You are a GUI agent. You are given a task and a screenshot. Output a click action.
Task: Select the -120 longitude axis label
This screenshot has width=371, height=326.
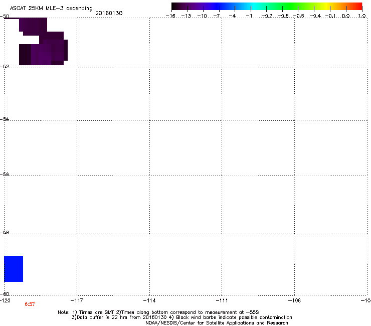click(5, 300)
